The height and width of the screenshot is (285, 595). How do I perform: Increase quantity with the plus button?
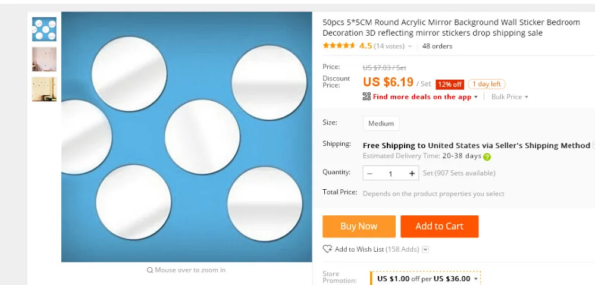tap(412, 173)
